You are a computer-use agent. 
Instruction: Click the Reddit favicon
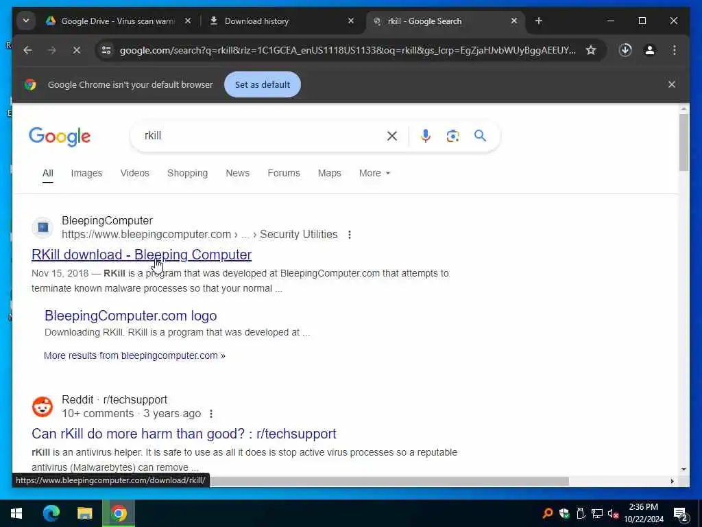coord(43,407)
